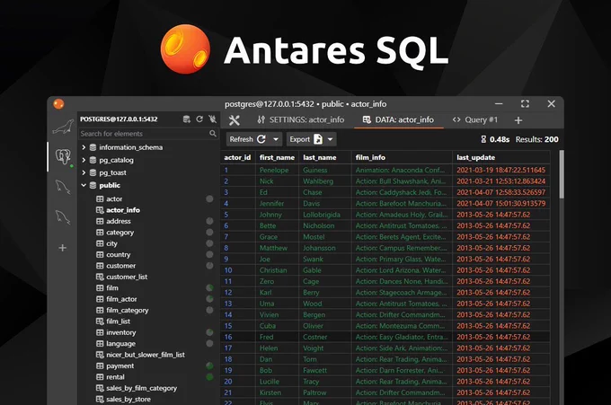Open the Refresh dropdown arrow
The height and width of the screenshot is (405, 611).
[276, 139]
